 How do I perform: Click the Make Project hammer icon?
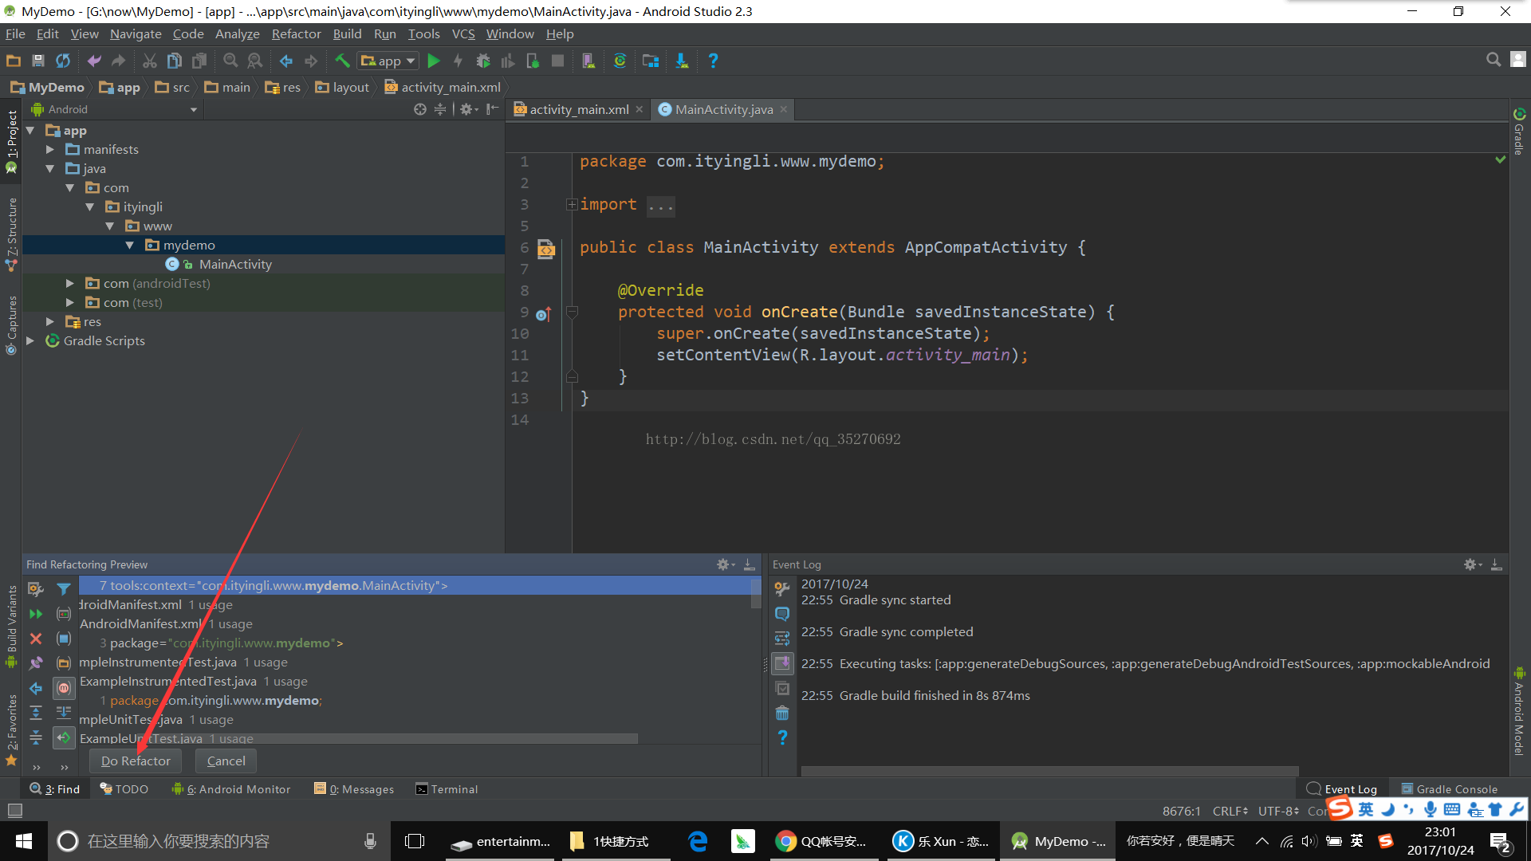pos(342,61)
